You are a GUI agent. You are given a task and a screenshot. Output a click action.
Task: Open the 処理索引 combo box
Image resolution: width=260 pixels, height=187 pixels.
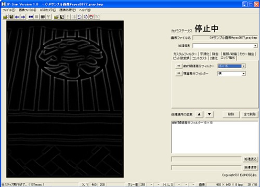tap(255, 46)
